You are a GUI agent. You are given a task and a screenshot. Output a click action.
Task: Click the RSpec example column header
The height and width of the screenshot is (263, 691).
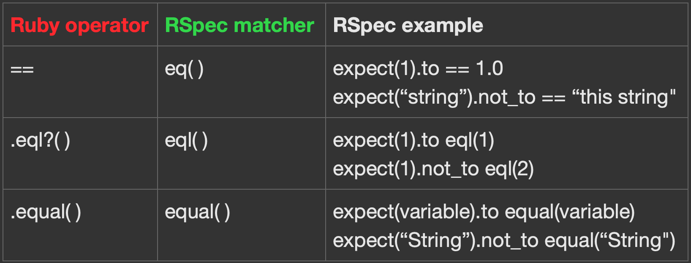coord(408,26)
